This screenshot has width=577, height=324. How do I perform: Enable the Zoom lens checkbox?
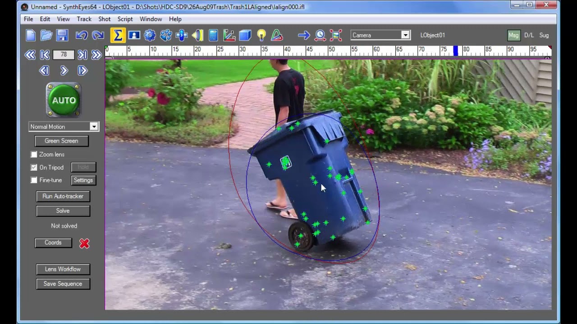pos(34,154)
